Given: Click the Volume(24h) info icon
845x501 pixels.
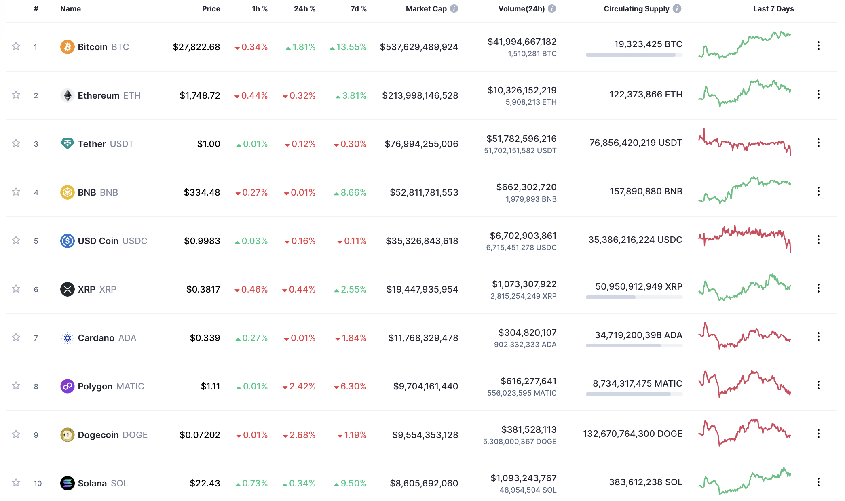Looking at the screenshot, I should (x=552, y=8).
